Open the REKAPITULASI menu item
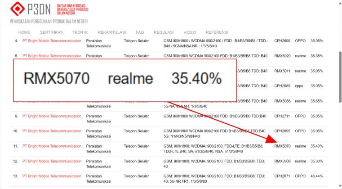Screen dimensions: 342x189 pyautogui.click(x=111, y=32)
